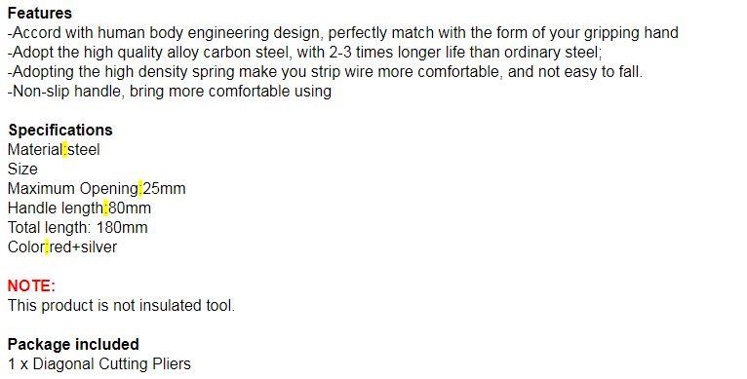This screenshot has width=747, height=379.
Task: Click the highlighted colon after Maximum Opening
Action: [140, 189]
